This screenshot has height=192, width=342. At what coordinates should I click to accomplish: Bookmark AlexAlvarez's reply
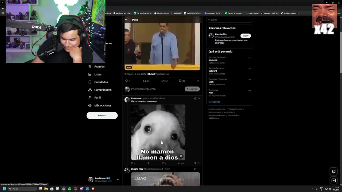[x=195, y=163]
